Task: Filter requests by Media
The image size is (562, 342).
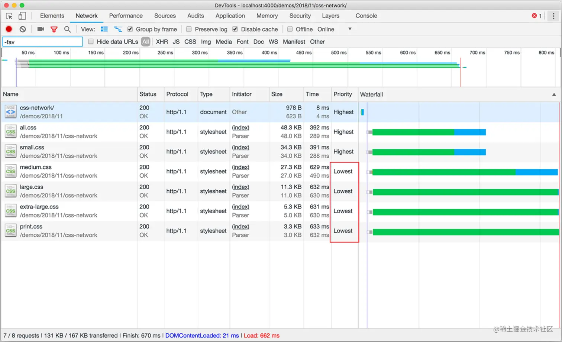Action: [x=224, y=42]
